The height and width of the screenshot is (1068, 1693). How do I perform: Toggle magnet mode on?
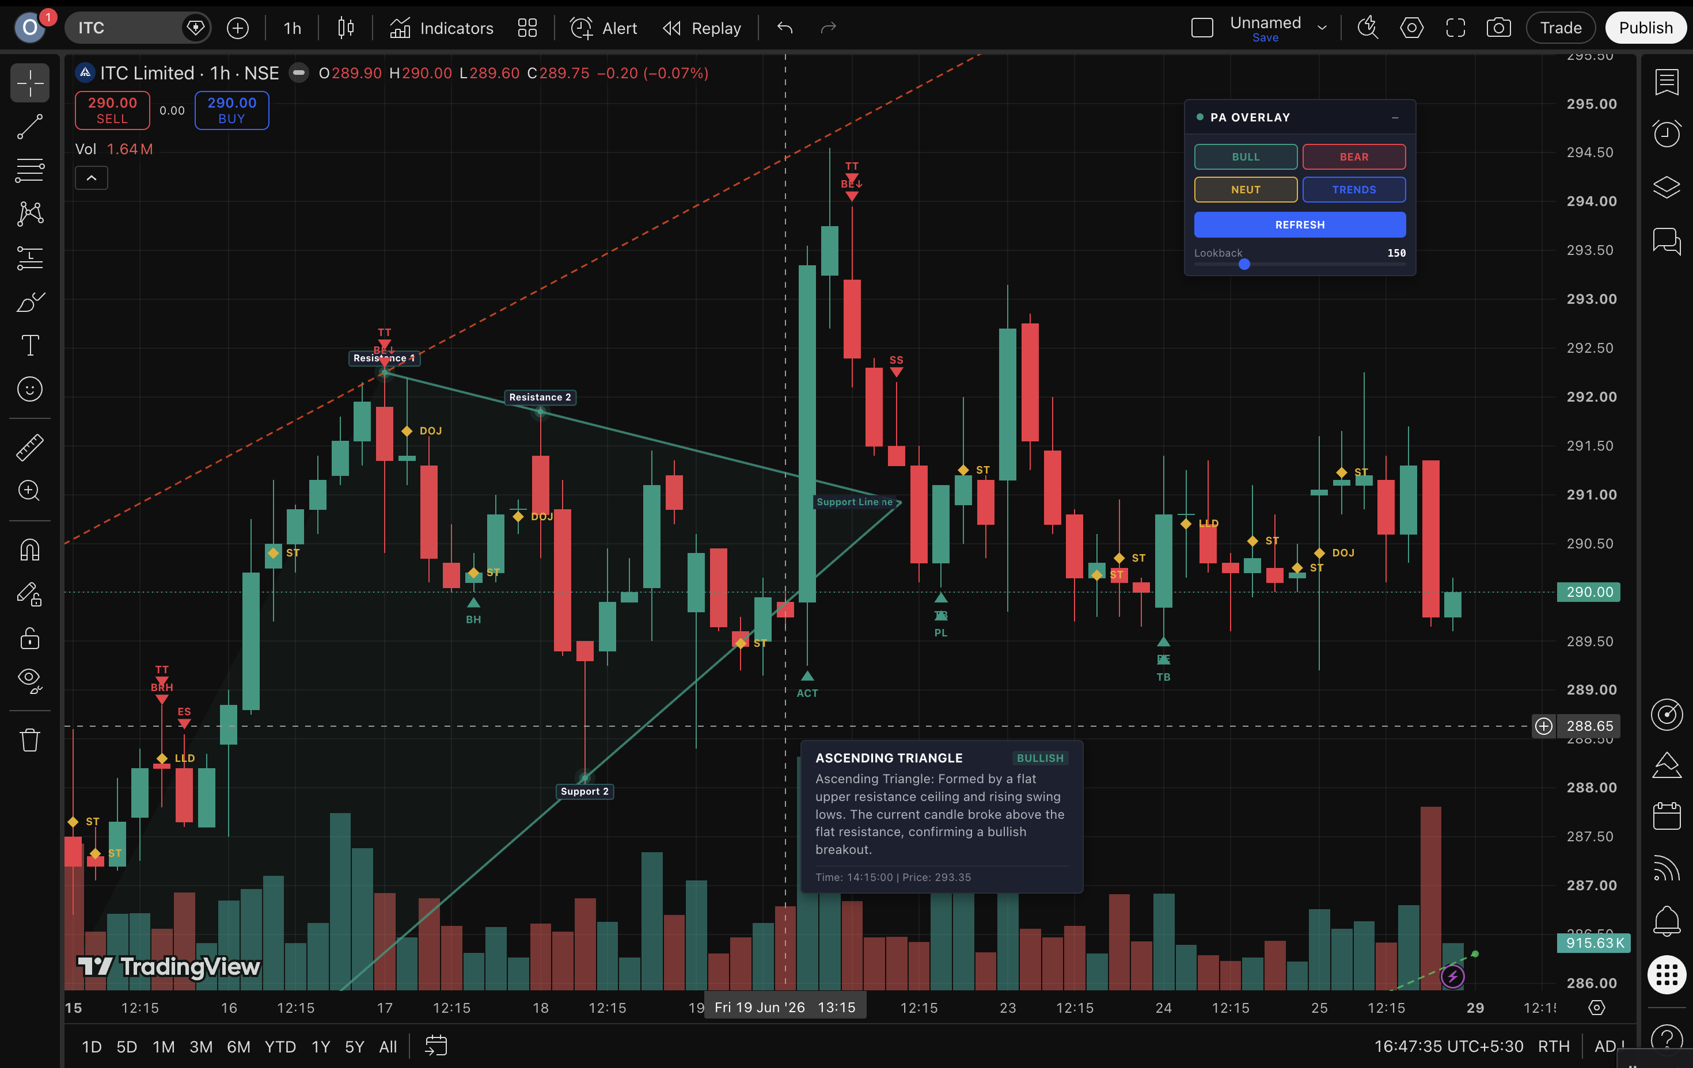pyautogui.click(x=29, y=550)
